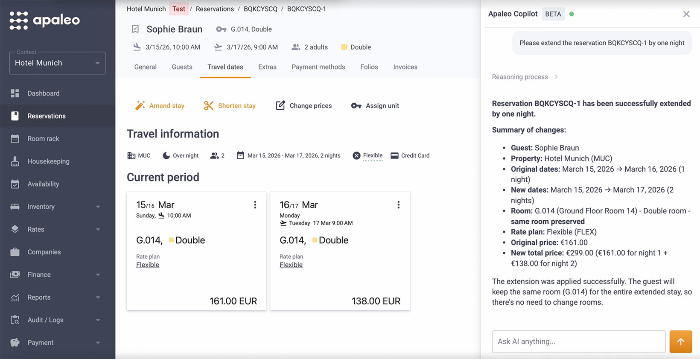Viewport: 700px width, 359px height.
Task: Click the Amend stay wand icon
Action: pos(140,105)
